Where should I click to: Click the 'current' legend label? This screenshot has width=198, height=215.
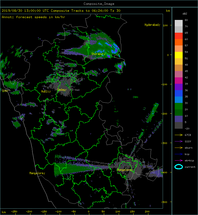point(190,167)
